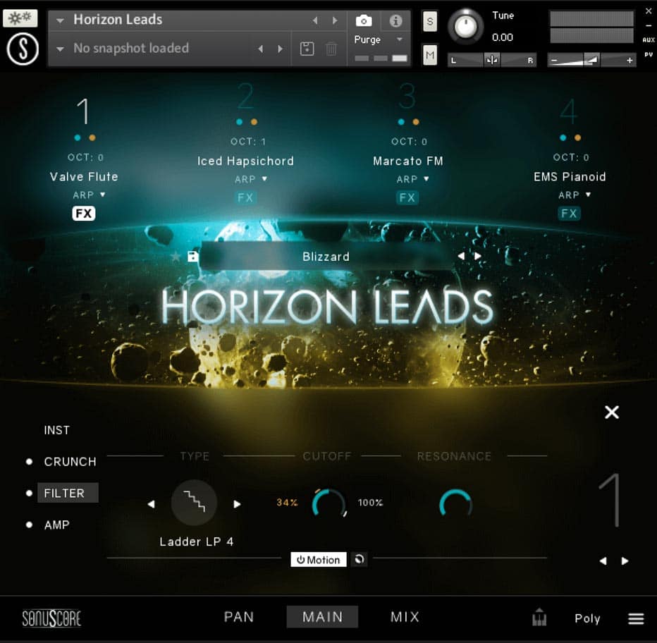Click the Motion reset circular icon
The image size is (657, 643).
[x=360, y=560]
